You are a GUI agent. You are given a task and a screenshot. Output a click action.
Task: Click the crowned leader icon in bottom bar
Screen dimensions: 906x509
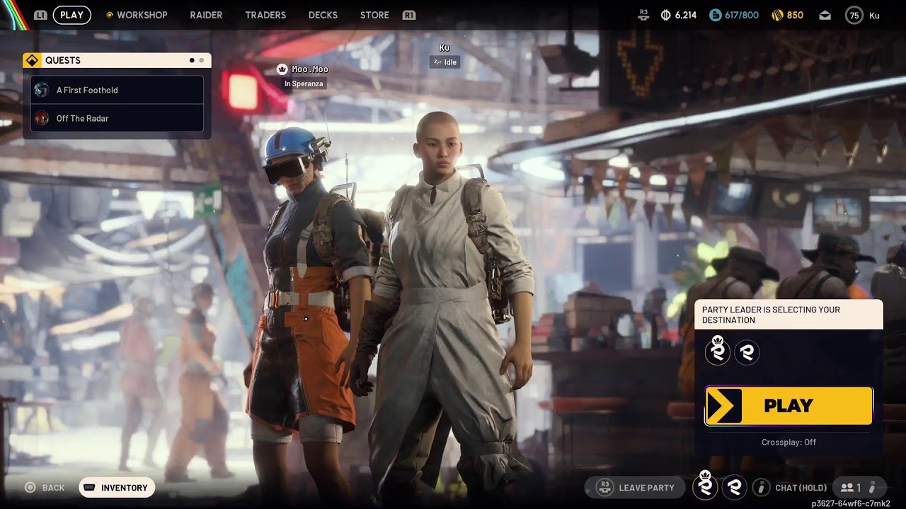[705, 486]
